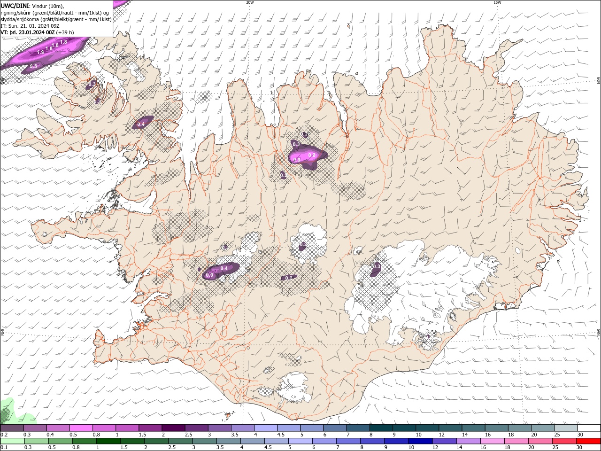Viewport: 601px width, 451px height.
Task: Click the pale lavender rain swatch labeled 5
Action: (300, 441)
